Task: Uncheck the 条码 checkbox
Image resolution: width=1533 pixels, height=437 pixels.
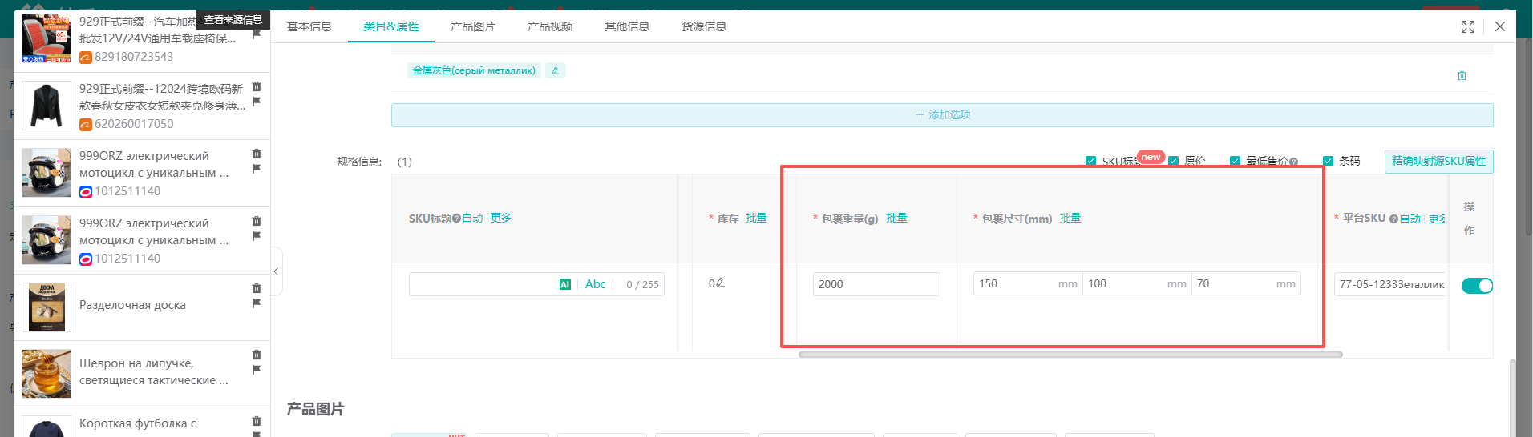Action: click(x=1328, y=161)
